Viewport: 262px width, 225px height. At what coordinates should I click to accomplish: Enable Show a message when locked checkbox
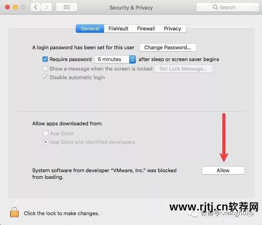point(45,69)
